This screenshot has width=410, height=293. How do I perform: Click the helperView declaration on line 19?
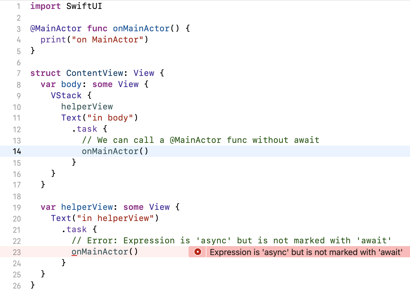coord(87,207)
